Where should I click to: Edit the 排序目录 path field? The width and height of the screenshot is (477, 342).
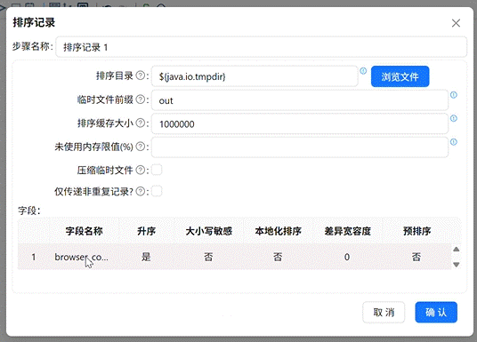(x=255, y=76)
